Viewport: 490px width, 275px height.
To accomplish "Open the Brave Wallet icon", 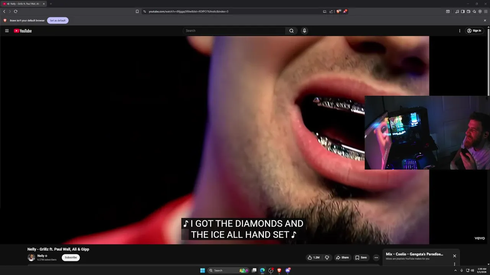I will (469, 11).
